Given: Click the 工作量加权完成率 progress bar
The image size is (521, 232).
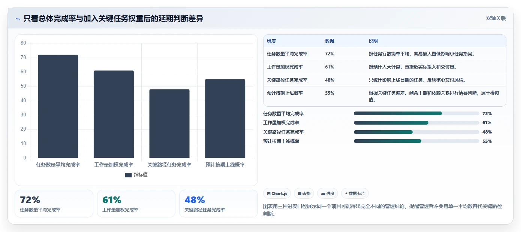Looking at the screenshot, I should point(416,123).
